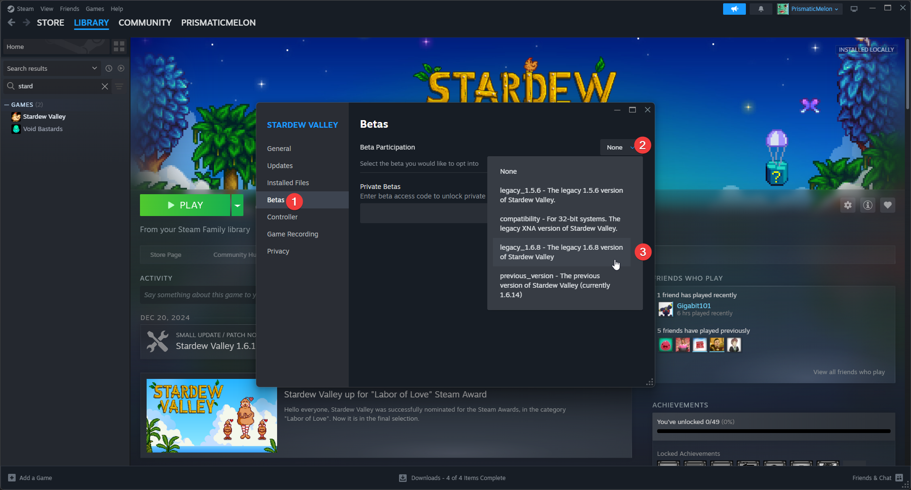Open advanced filter options icon
This screenshot has width=911, height=490.
tap(119, 86)
